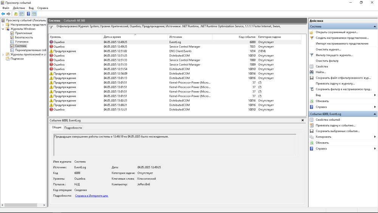Select the event row dated 04.05.2025 13:12:21
The width and height of the screenshot is (378, 213).
175,109
